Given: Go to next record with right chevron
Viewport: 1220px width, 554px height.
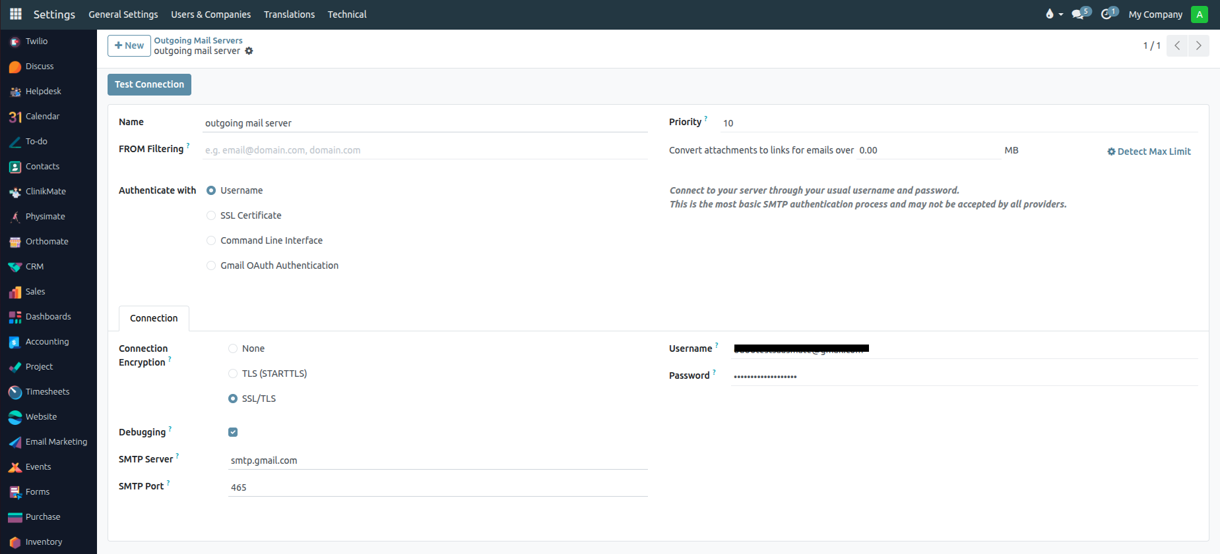Looking at the screenshot, I should (x=1198, y=45).
